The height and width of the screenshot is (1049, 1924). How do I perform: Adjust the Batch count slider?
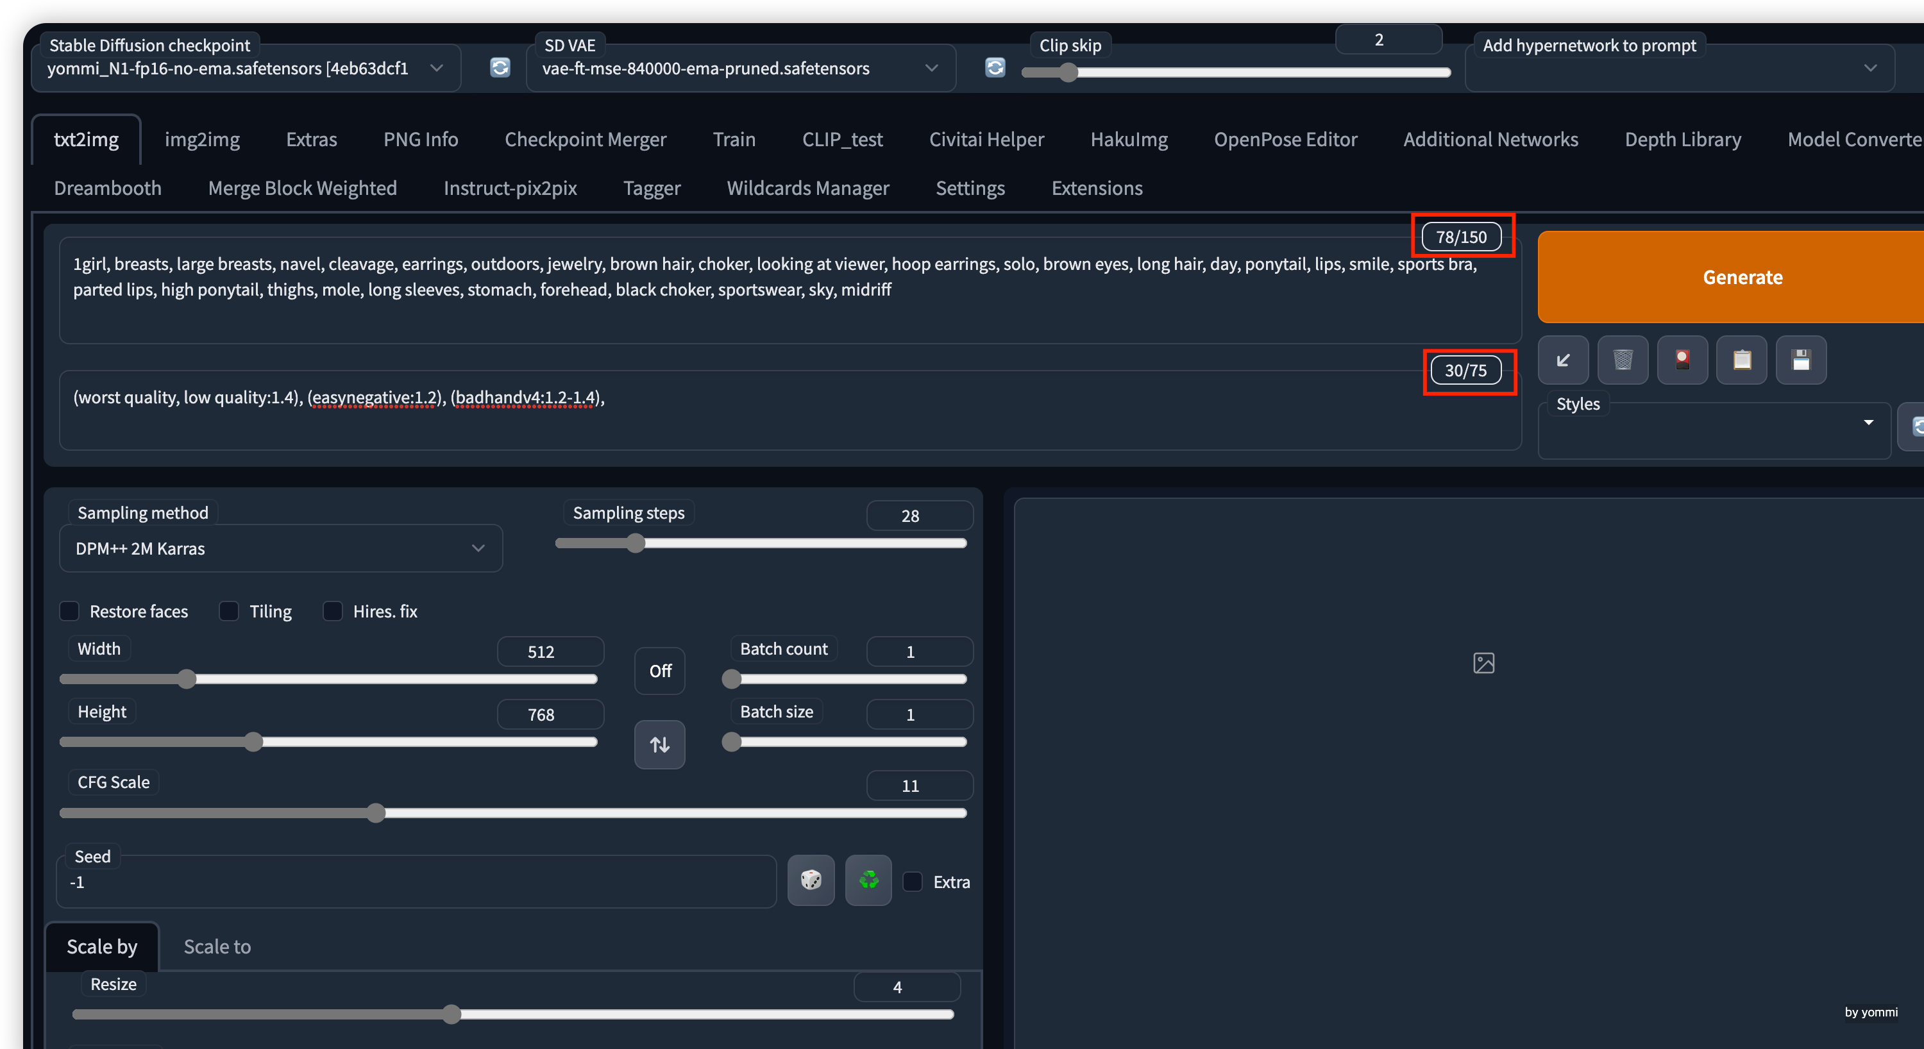point(845,678)
